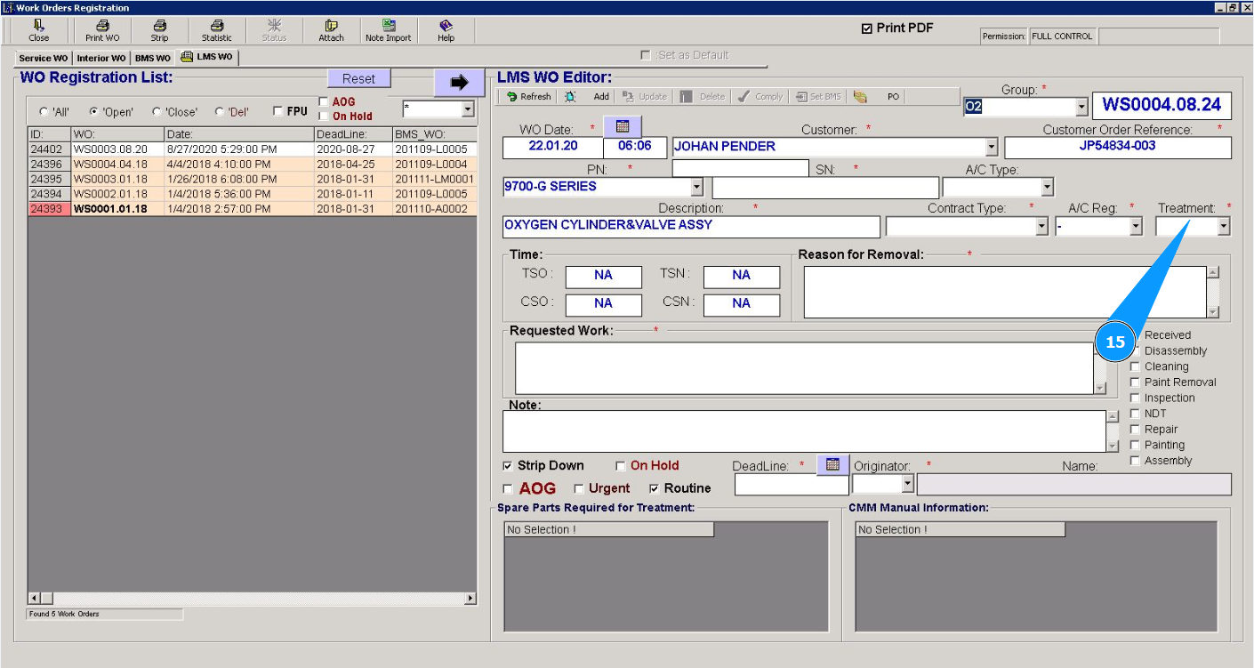Click the Reason for Removal text area

coord(1005,292)
